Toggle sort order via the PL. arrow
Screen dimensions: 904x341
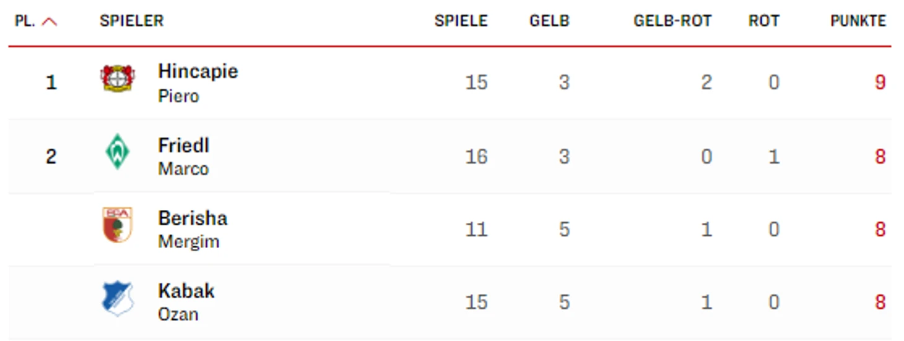click(x=50, y=22)
